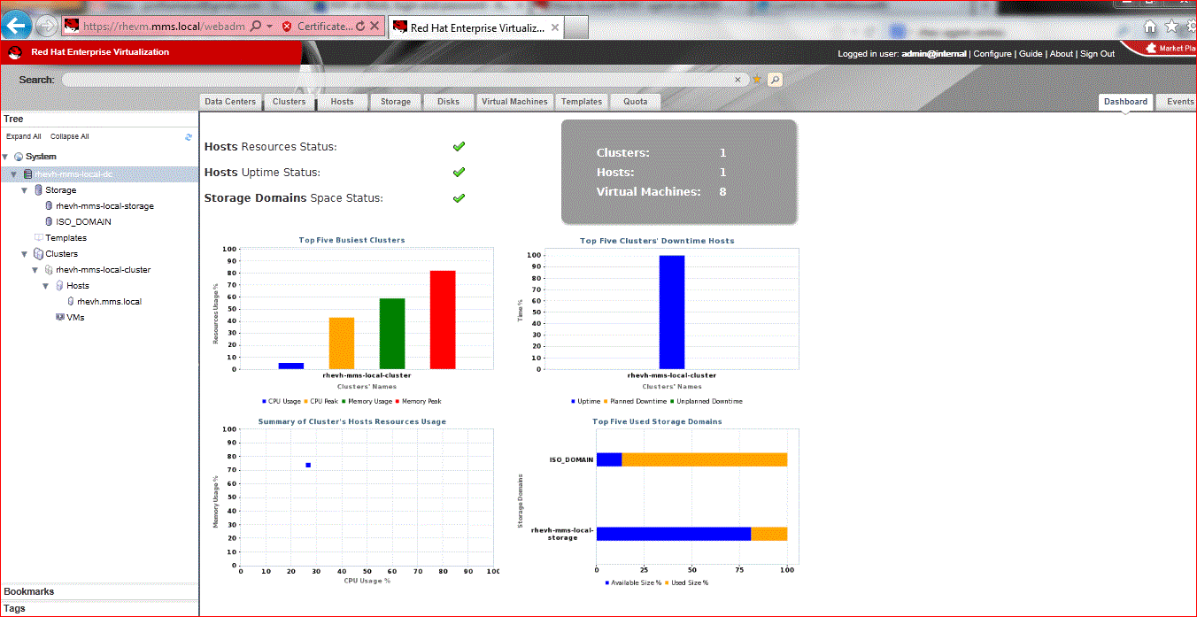Select rhevh-mms-local-cluster in the tree
Screen dimensions: 1197x617
103,270
